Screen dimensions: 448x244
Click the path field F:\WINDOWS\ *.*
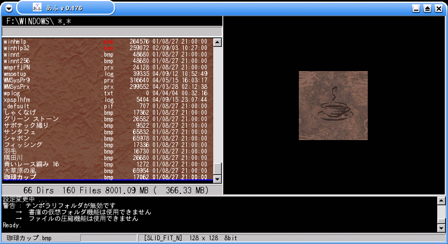[112, 21]
